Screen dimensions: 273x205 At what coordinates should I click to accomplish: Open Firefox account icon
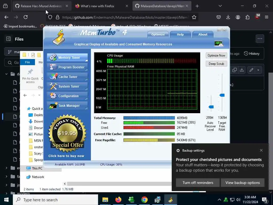click(x=238, y=17)
